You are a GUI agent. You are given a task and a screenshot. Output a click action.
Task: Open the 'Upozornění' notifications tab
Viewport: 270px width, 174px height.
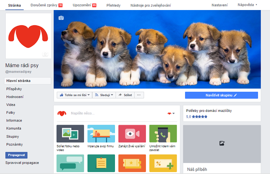pos(84,5)
